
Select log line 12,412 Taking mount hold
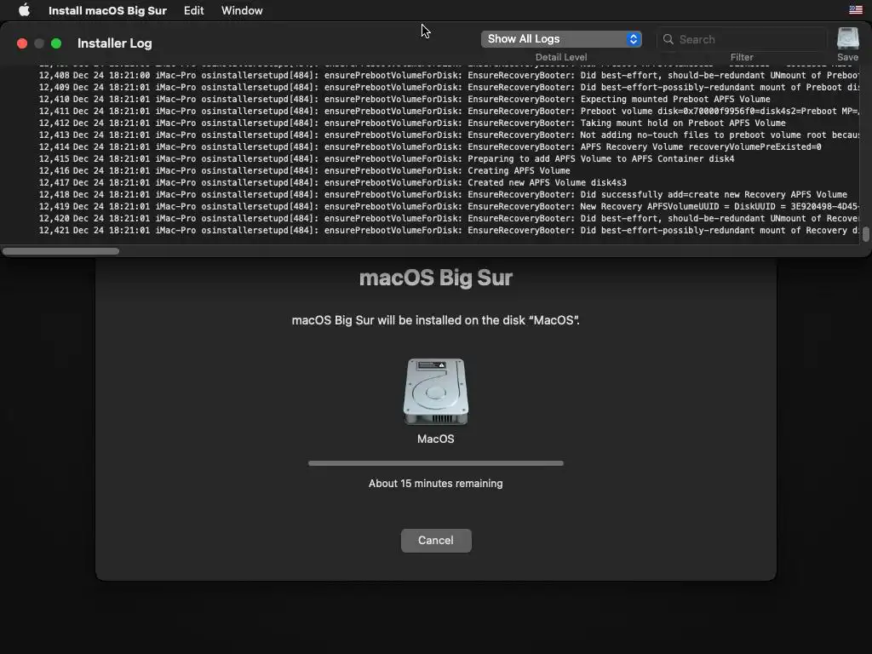pos(412,123)
